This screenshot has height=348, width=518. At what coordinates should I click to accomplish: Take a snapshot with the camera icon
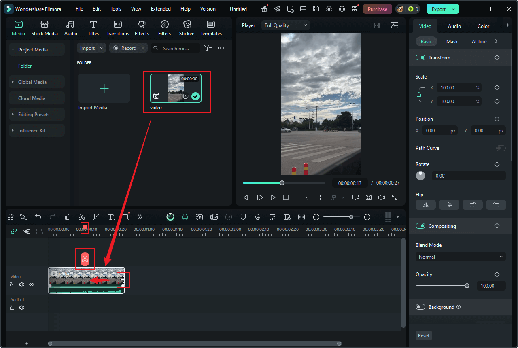(368, 197)
